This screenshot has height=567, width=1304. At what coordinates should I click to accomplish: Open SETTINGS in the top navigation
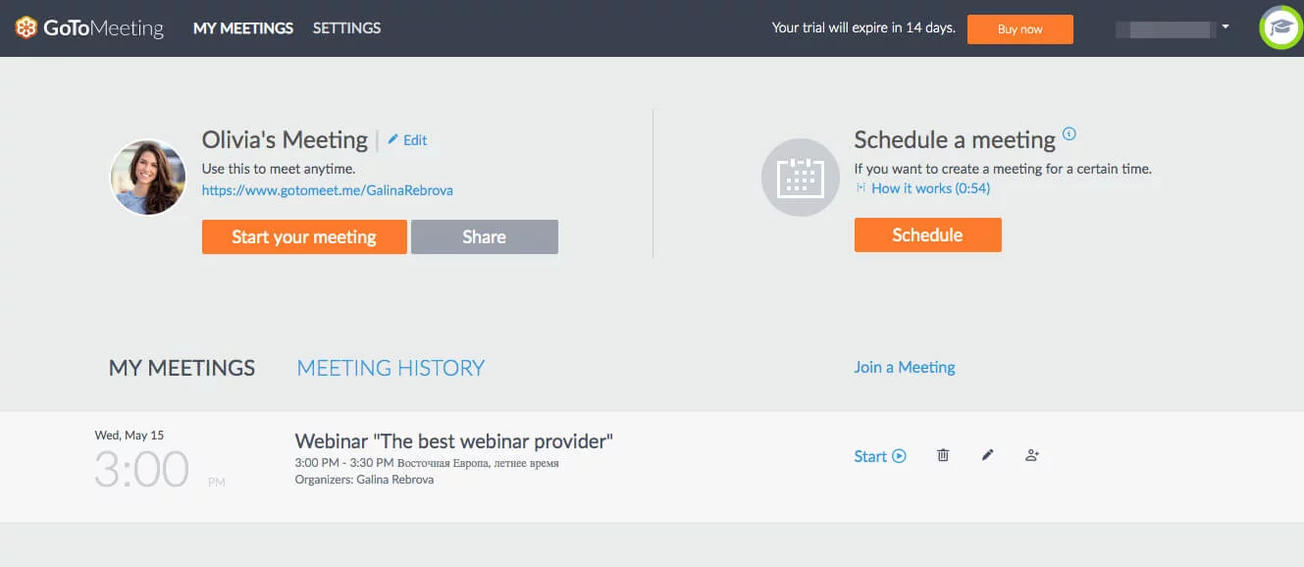346,28
